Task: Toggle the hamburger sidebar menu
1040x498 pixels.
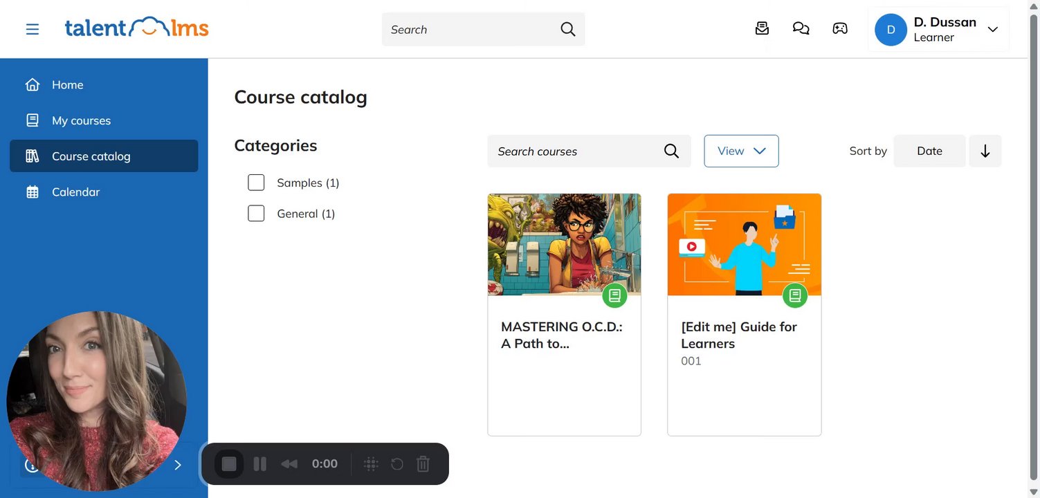Action: [33, 29]
